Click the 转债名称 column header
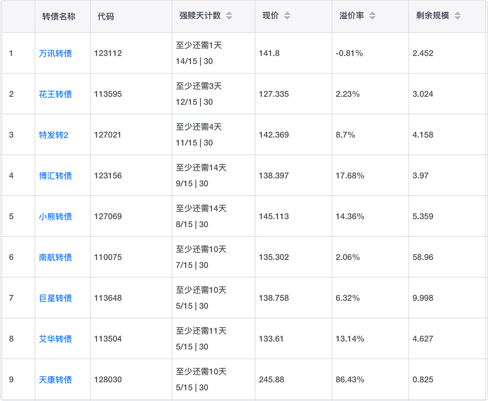 pos(59,16)
